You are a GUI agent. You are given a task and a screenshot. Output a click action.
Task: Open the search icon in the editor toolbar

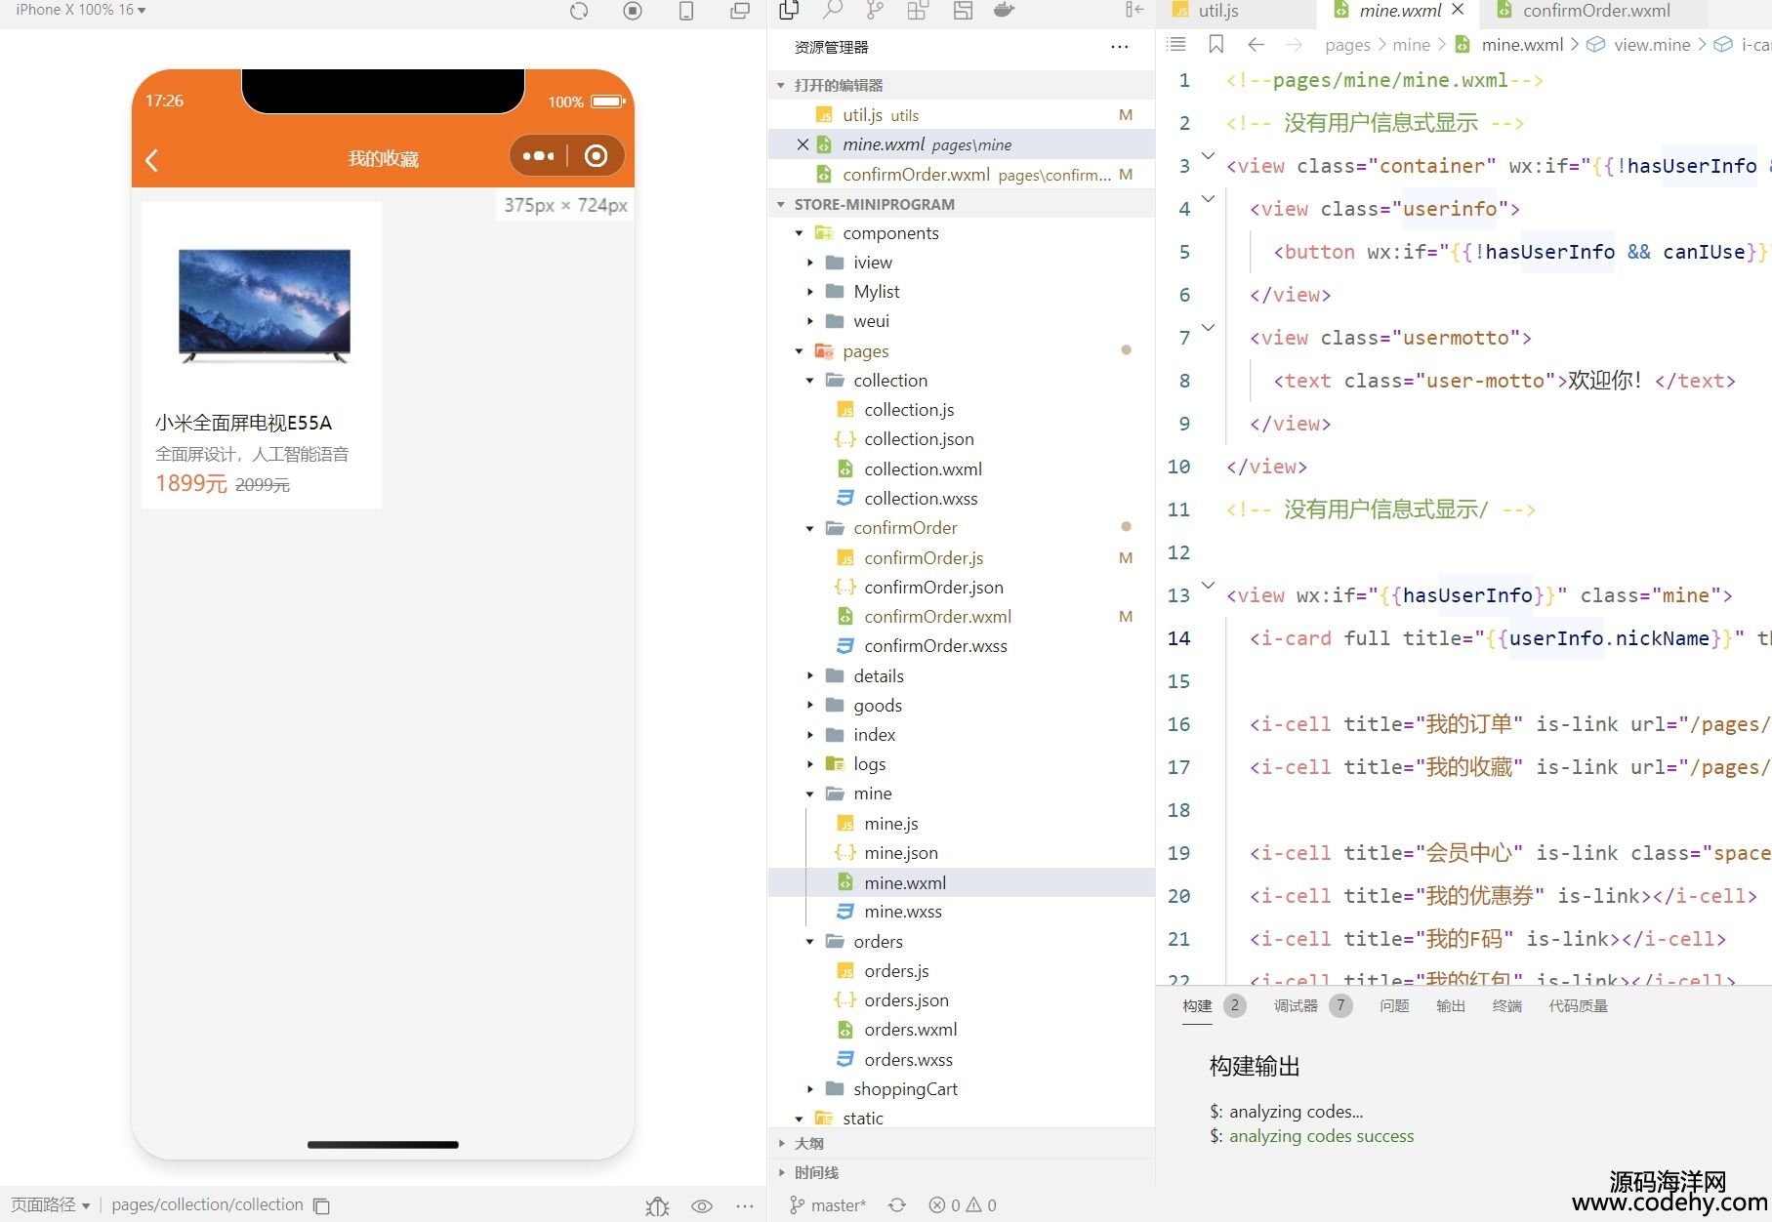click(x=833, y=10)
